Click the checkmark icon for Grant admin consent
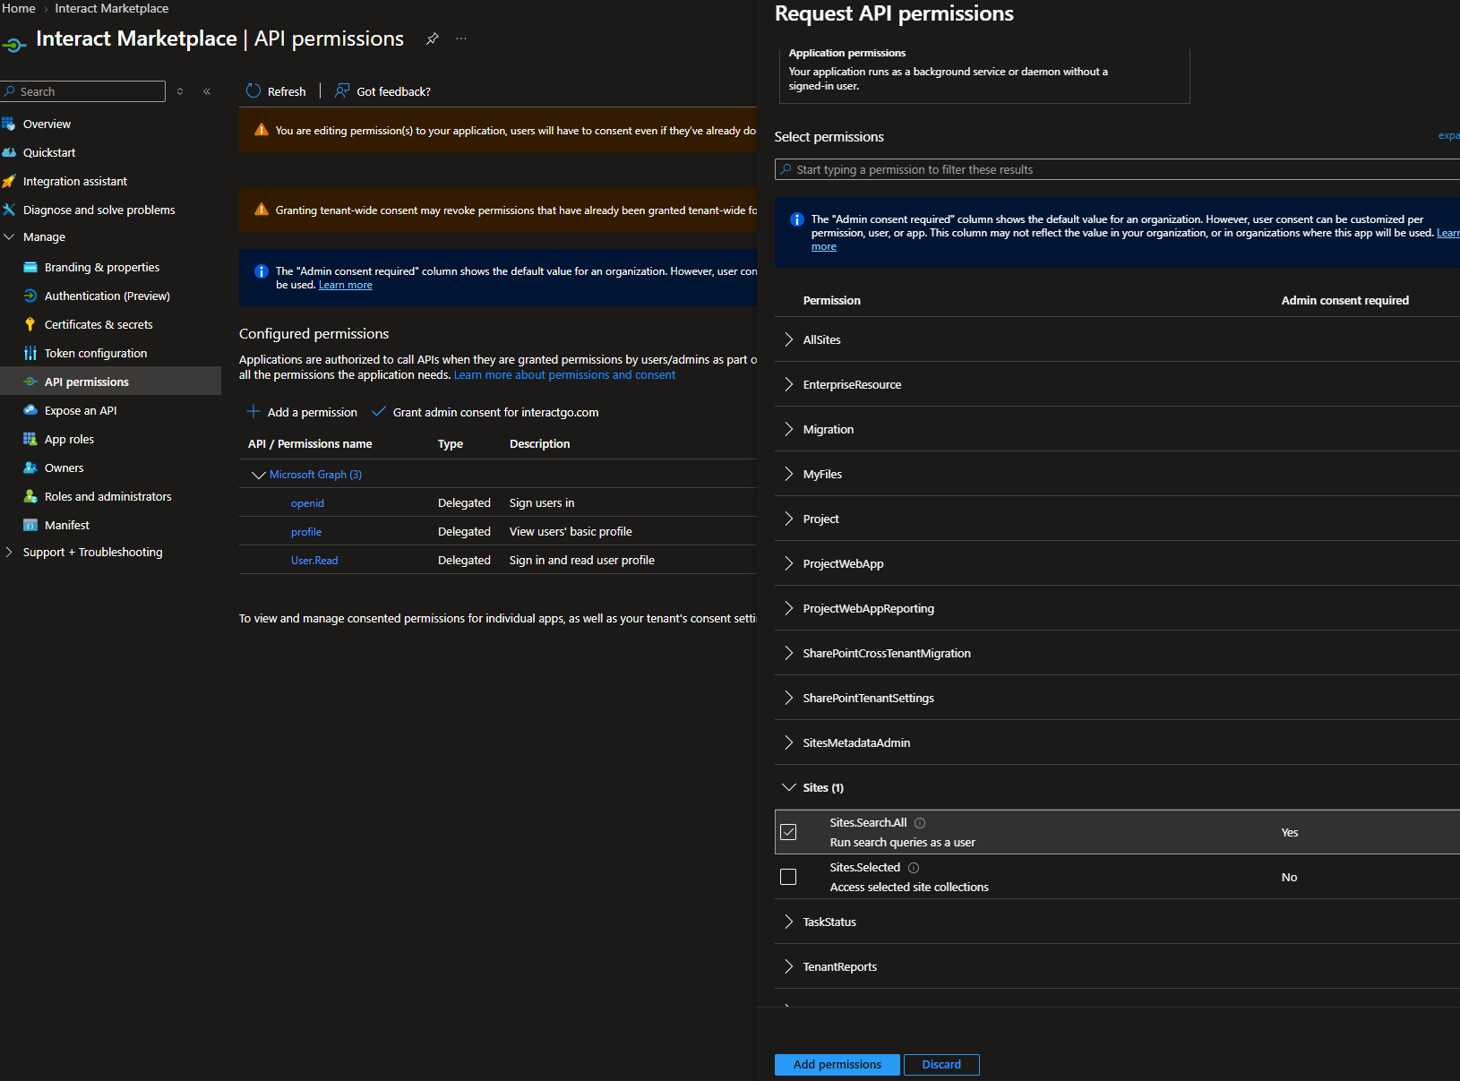The image size is (1460, 1081). [x=379, y=412]
